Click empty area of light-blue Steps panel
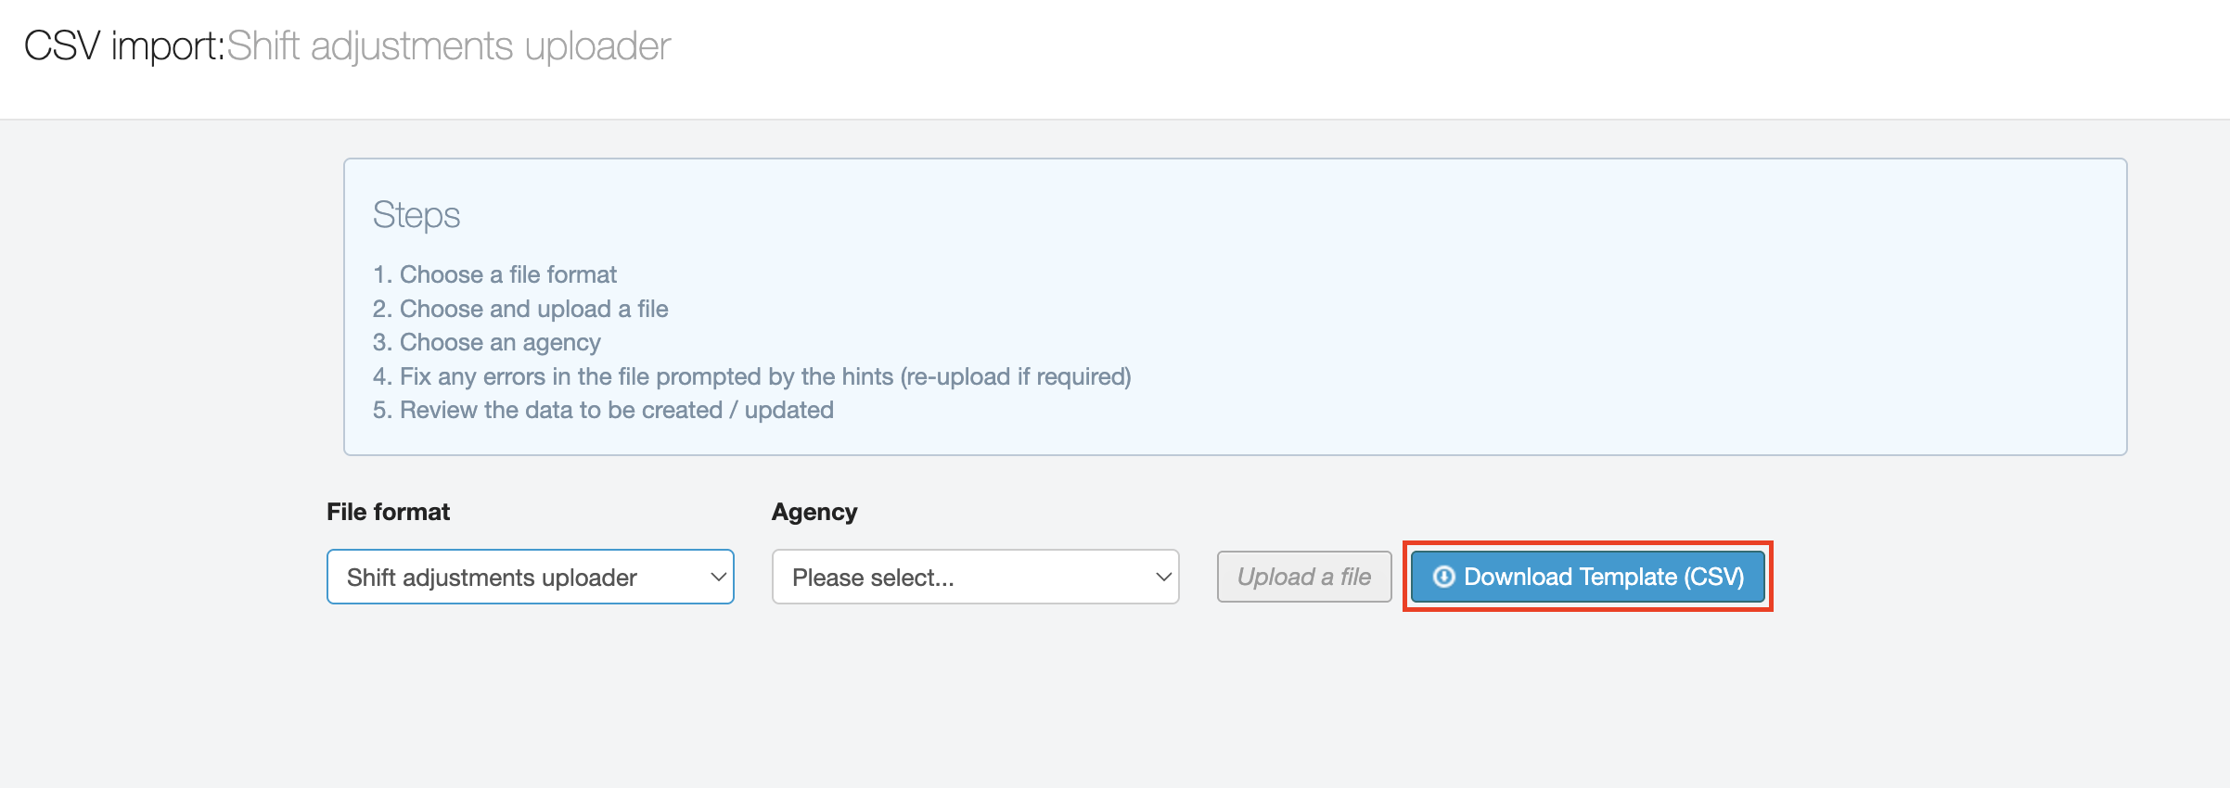 (1577, 306)
